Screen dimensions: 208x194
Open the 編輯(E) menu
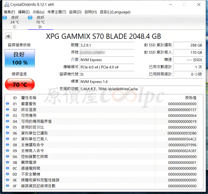[x=24, y=12]
